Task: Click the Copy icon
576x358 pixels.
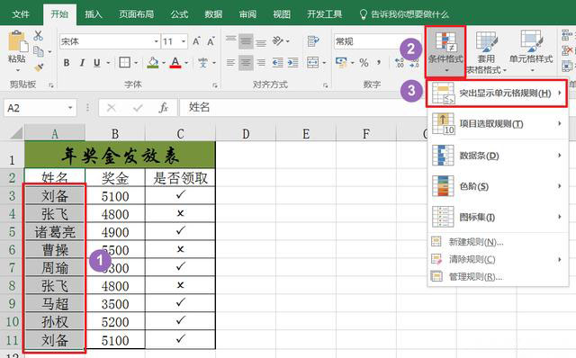Action: tap(39, 51)
